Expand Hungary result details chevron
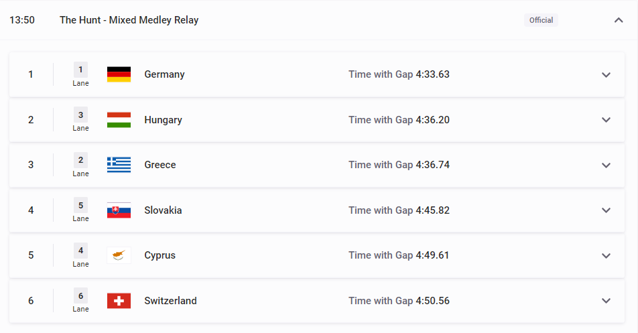Viewport: 638px width, 333px height. pos(607,120)
